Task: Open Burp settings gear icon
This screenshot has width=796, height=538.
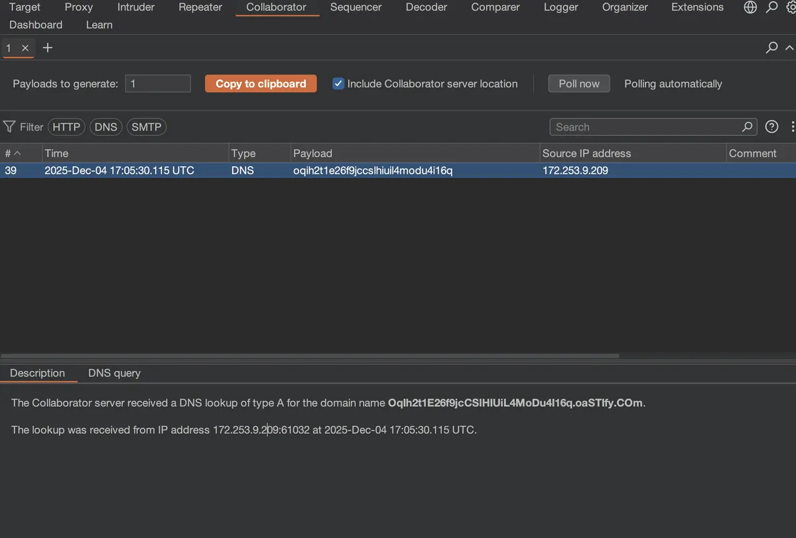Action: (x=791, y=7)
